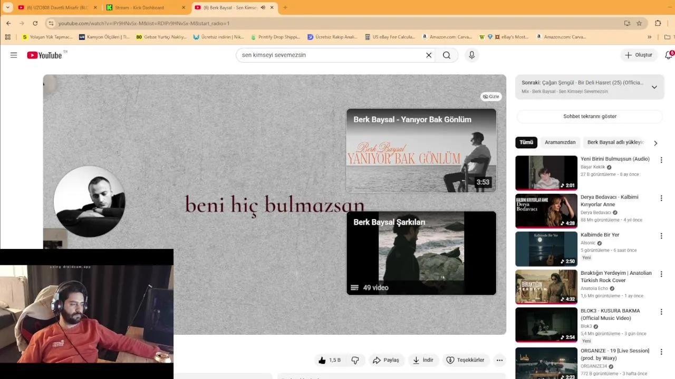Dislike the video with thumbs down
This screenshot has height=379, width=675.
(355, 360)
